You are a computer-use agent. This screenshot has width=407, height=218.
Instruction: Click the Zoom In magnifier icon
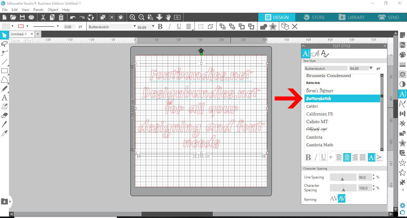pos(133,17)
